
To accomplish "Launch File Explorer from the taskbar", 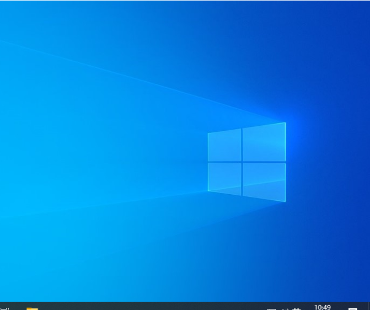I will tap(32, 308).
